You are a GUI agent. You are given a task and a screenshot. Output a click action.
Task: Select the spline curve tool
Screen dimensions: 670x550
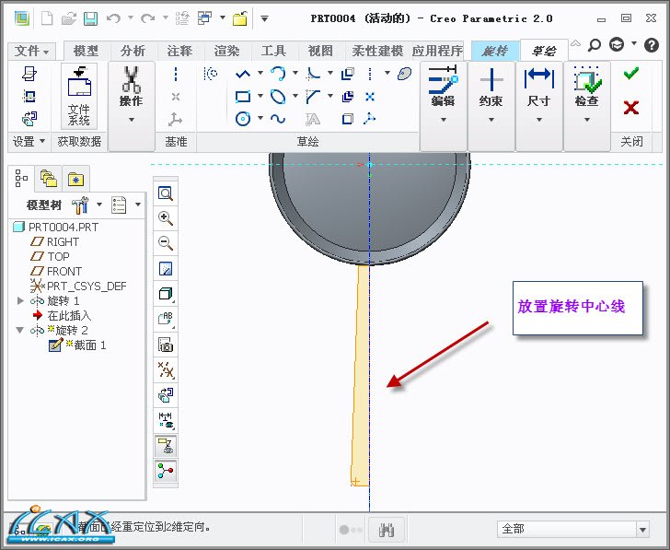(x=278, y=118)
